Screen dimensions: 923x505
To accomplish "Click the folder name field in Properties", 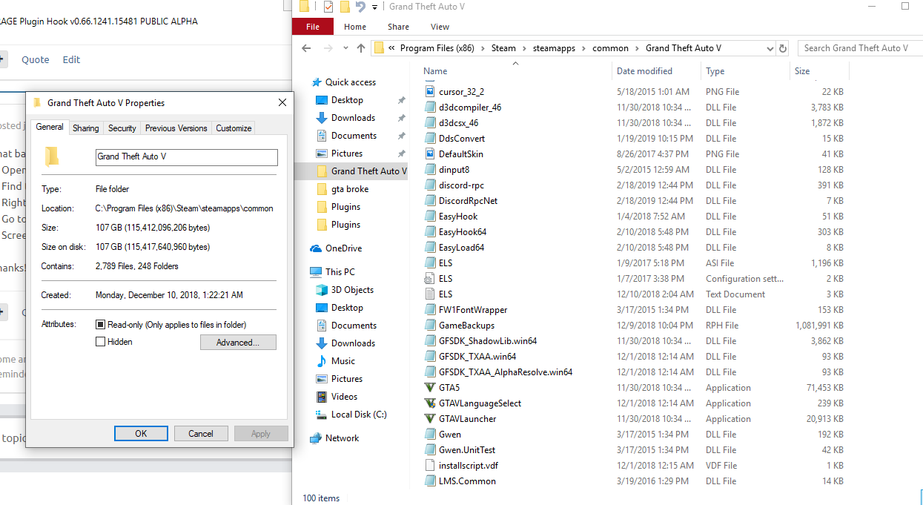I will [x=187, y=157].
